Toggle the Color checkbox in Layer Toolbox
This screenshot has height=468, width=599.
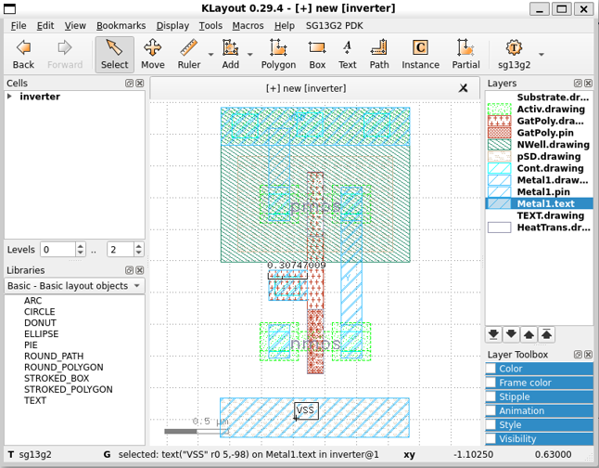[491, 369]
